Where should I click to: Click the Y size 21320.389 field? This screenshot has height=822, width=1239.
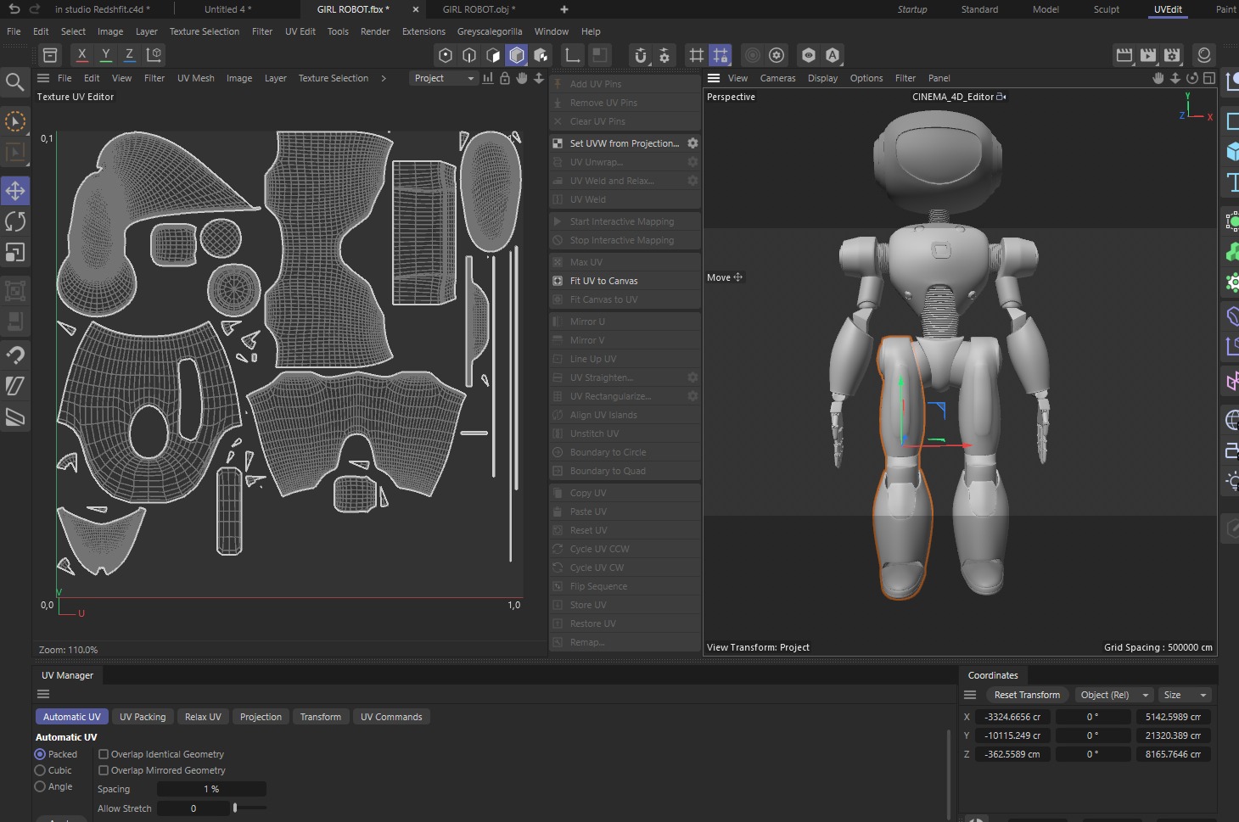coord(1173,735)
